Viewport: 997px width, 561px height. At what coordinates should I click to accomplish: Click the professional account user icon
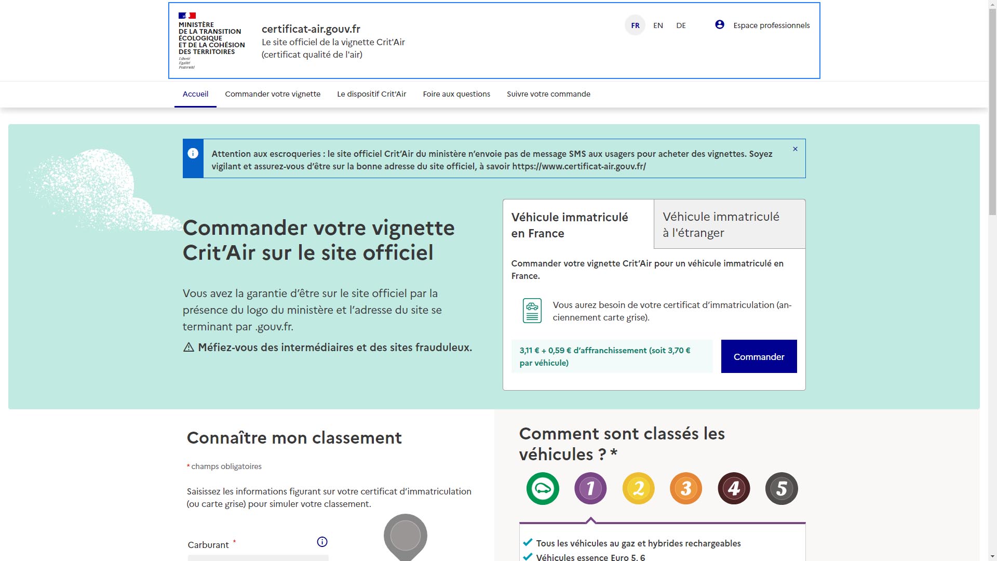(720, 24)
